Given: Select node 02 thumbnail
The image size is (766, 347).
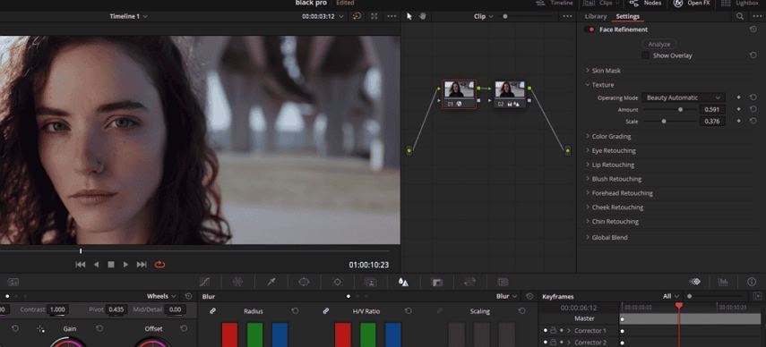Looking at the screenshot, I should pyautogui.click(x=510, y=89).
